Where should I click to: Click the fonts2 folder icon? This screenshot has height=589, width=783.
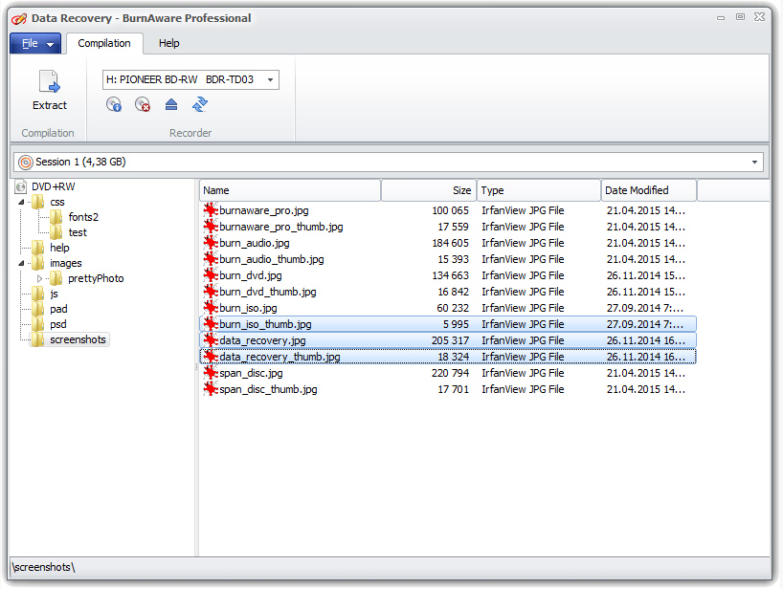(56, 217)
